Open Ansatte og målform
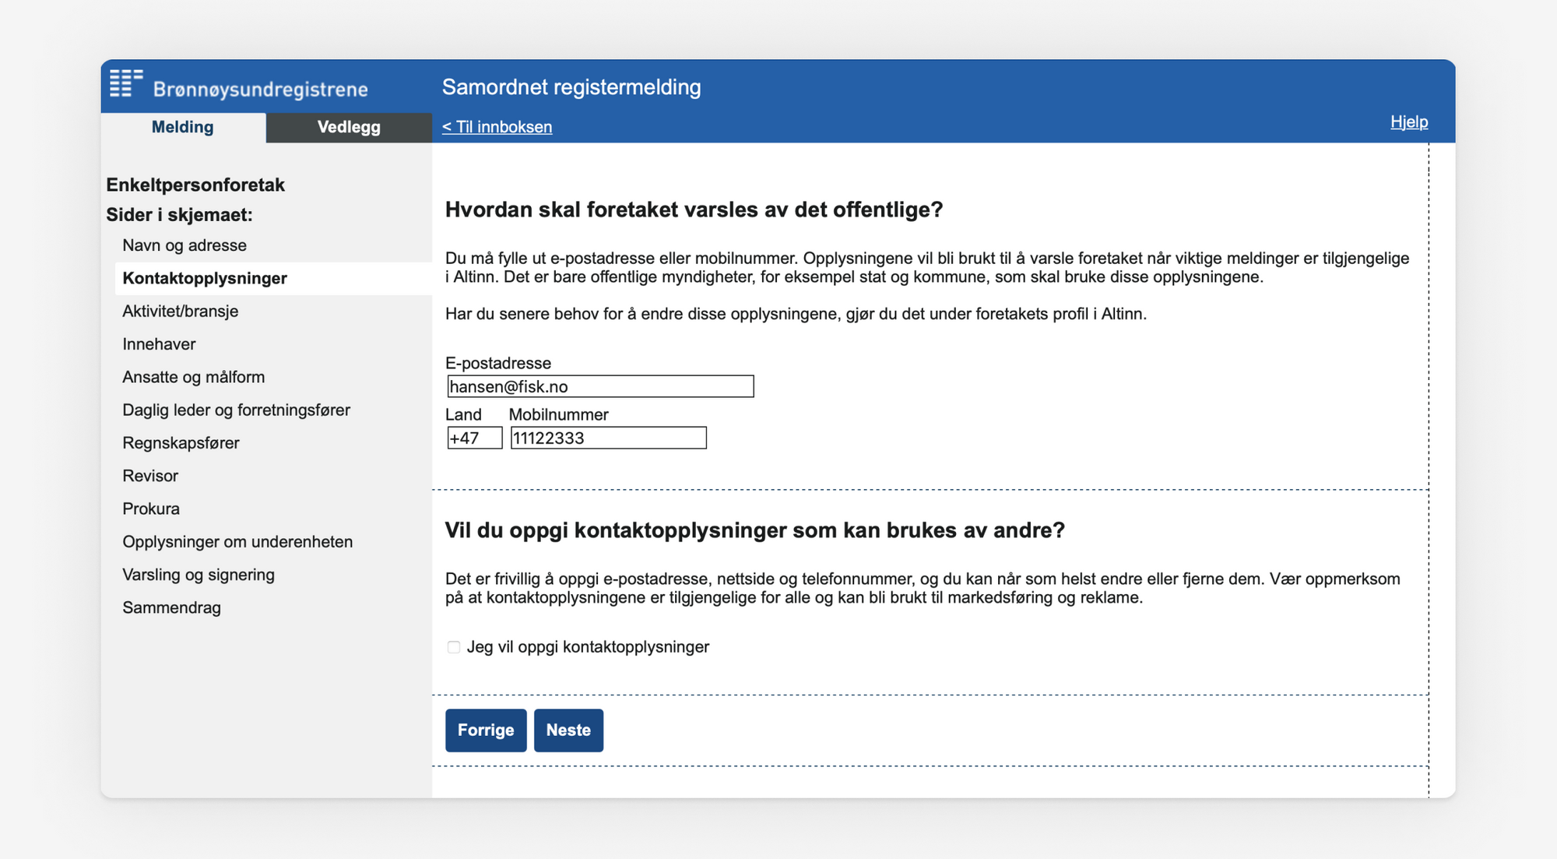The height and width of the screenshot is (859, 1557). [193, 377]
